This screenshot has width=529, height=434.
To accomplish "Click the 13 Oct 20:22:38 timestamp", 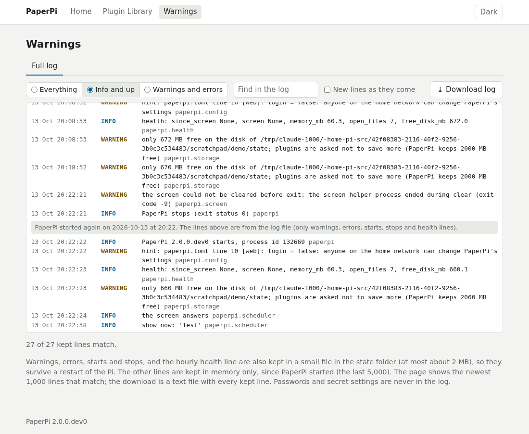I will (59, 325).
